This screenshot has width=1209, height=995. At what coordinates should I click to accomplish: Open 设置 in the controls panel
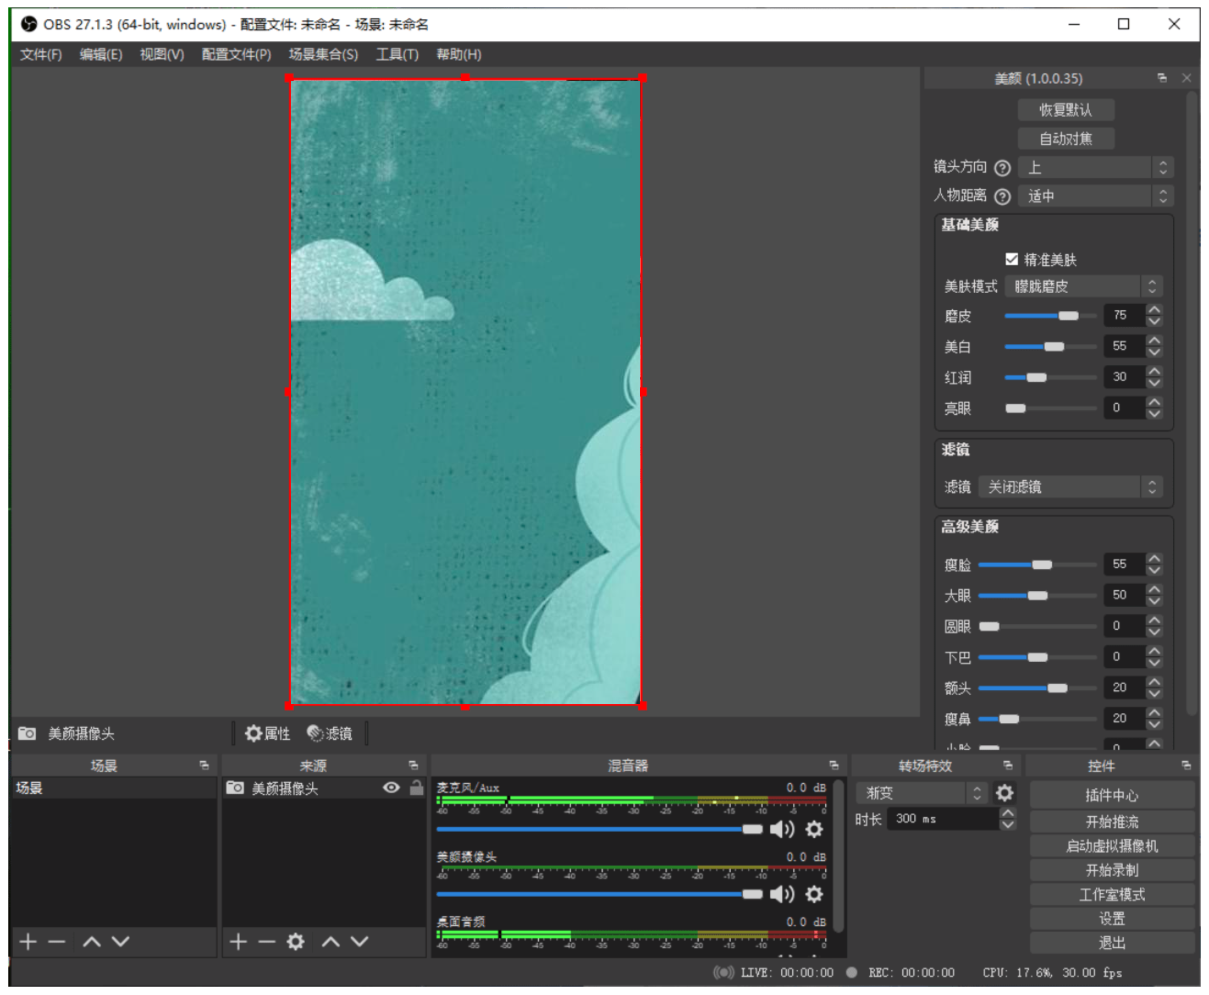pyautogui.click(x=1112, y=919)
